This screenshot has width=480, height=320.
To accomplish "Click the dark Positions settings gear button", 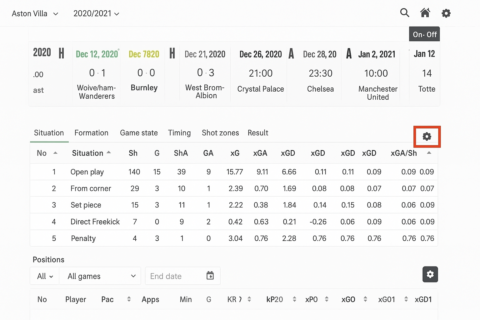I will pos(430,274).
